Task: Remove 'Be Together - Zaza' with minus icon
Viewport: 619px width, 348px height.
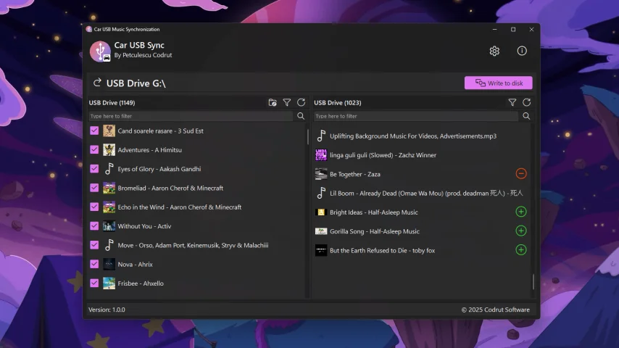Action: click(520, 174)
